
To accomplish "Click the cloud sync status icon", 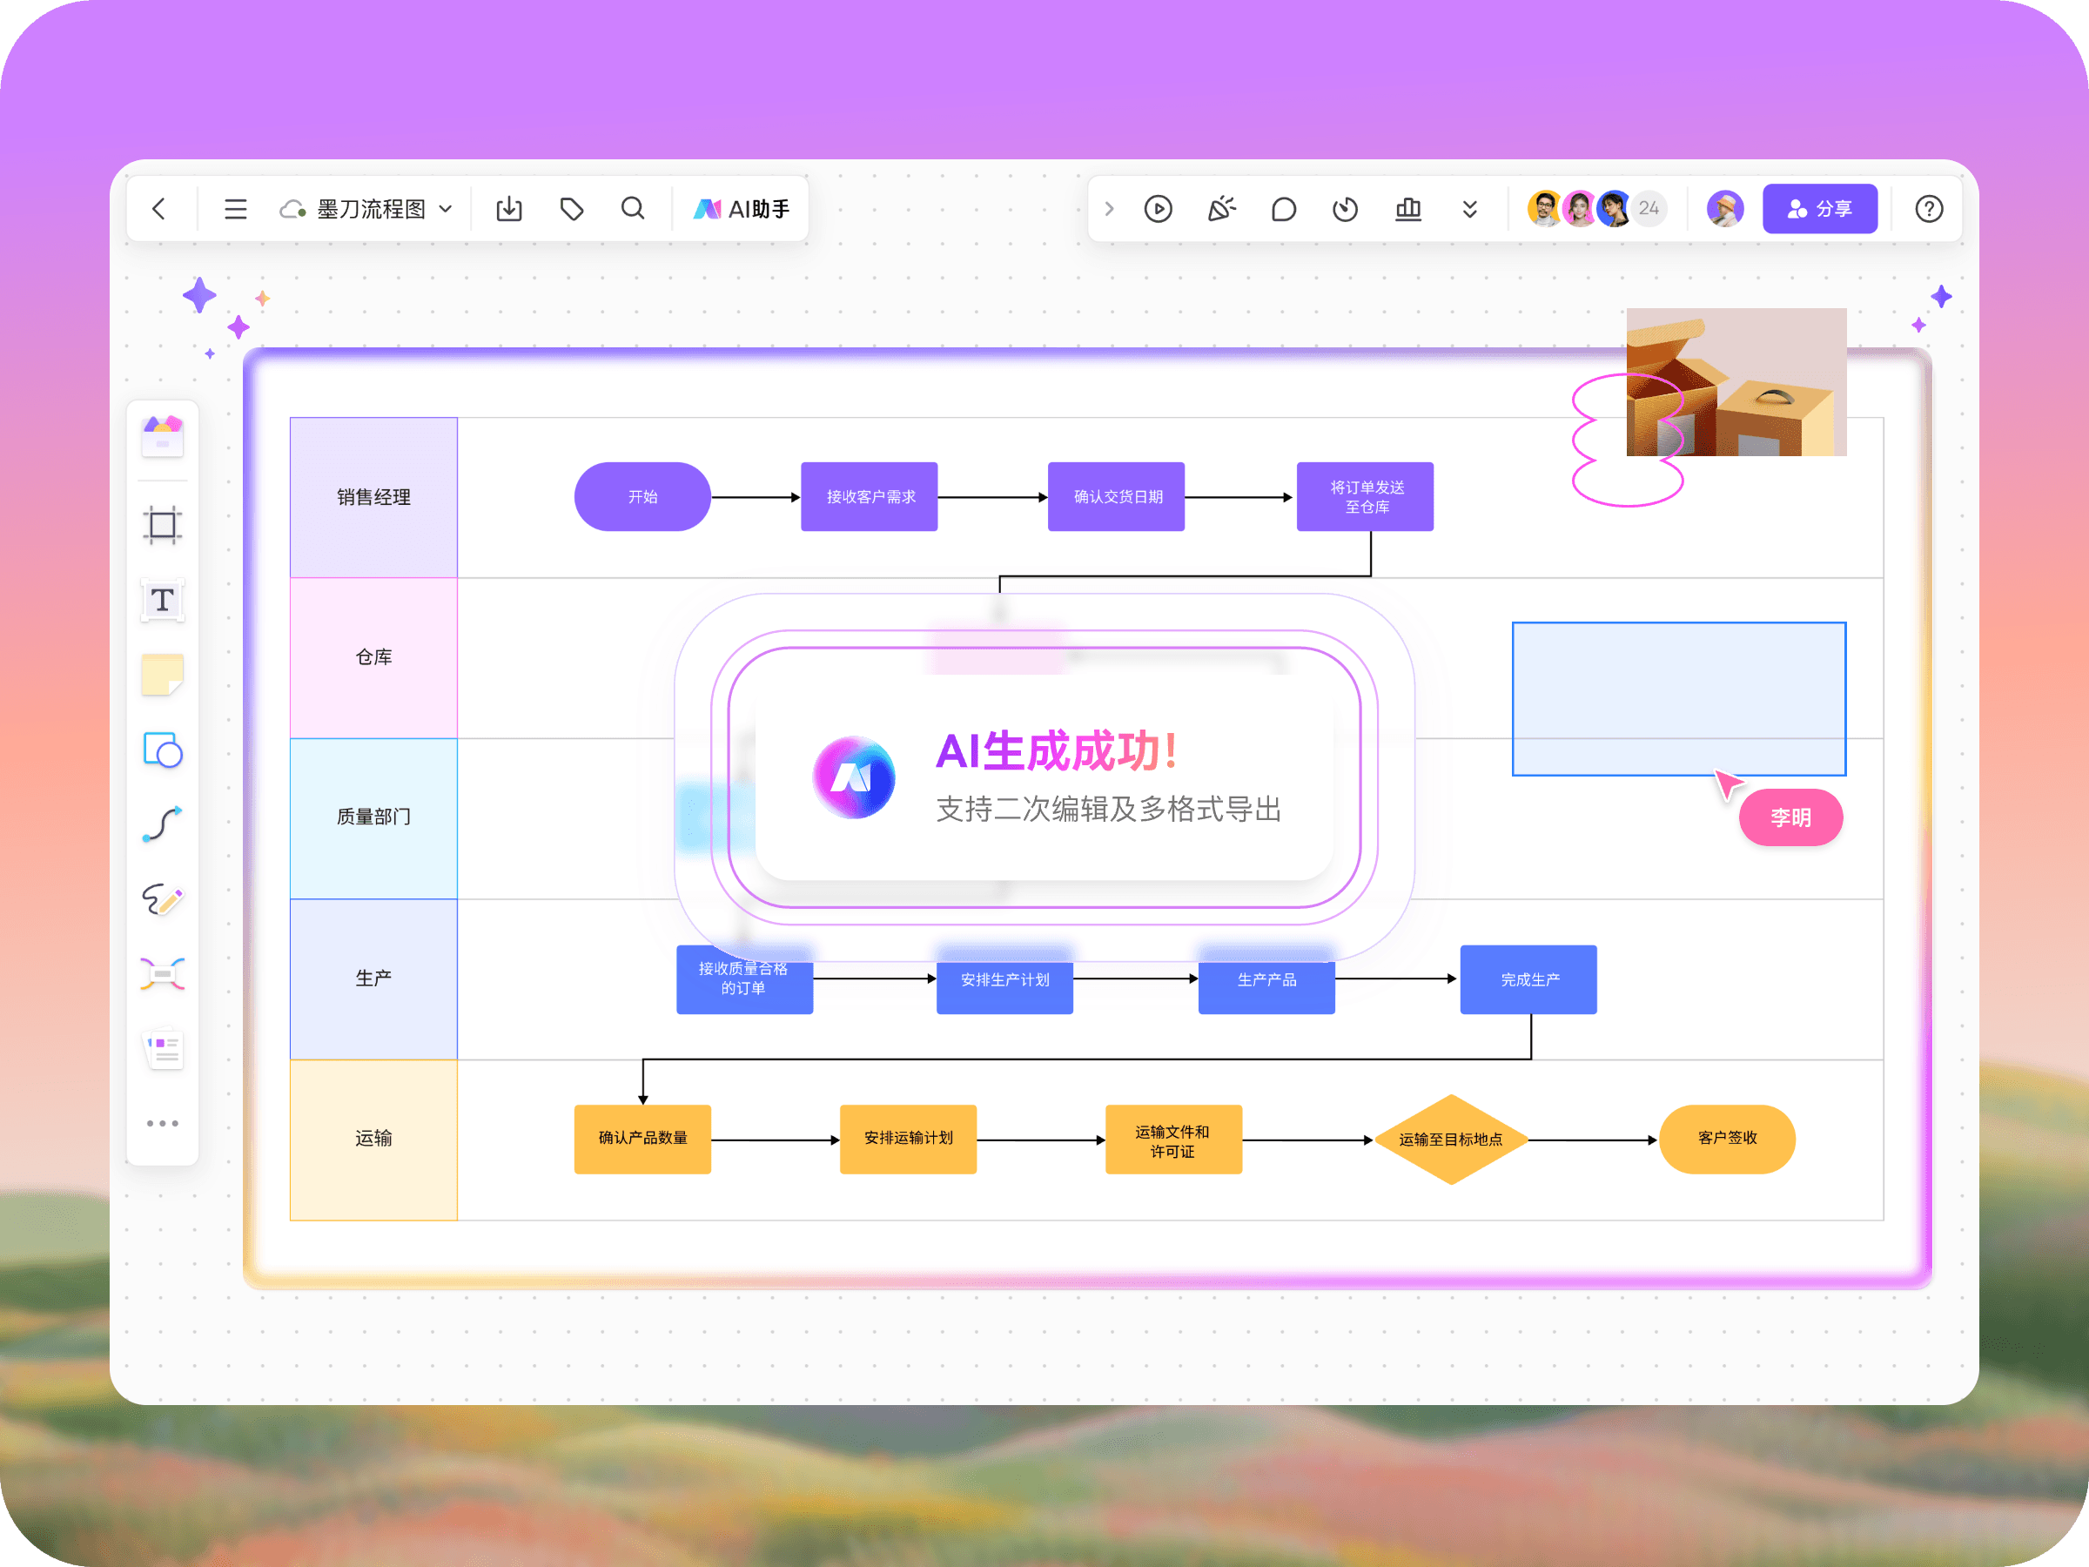I will point(292,209).
